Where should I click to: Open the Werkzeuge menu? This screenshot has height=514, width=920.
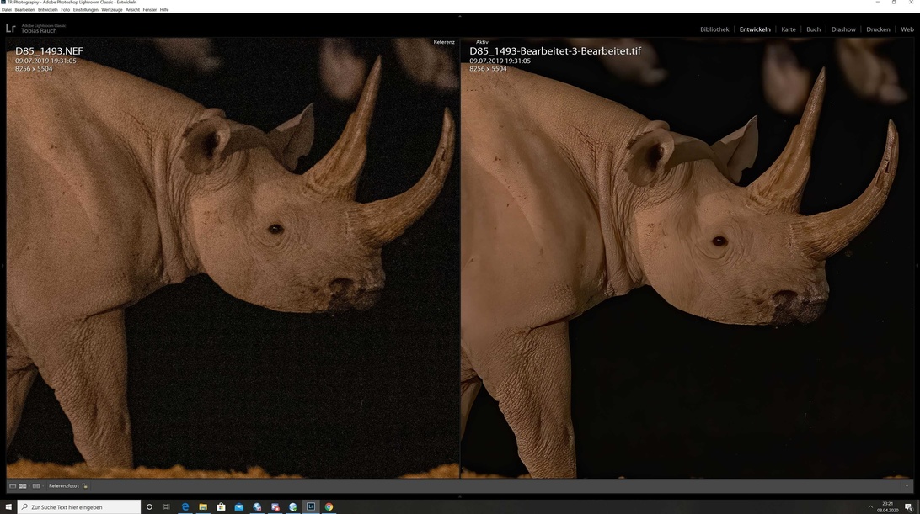click(x=112, y=10)
